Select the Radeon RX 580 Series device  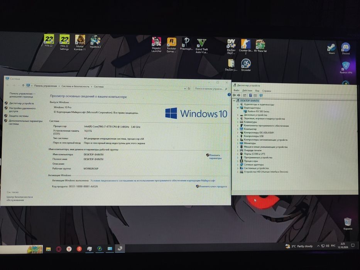click(258, 111)
